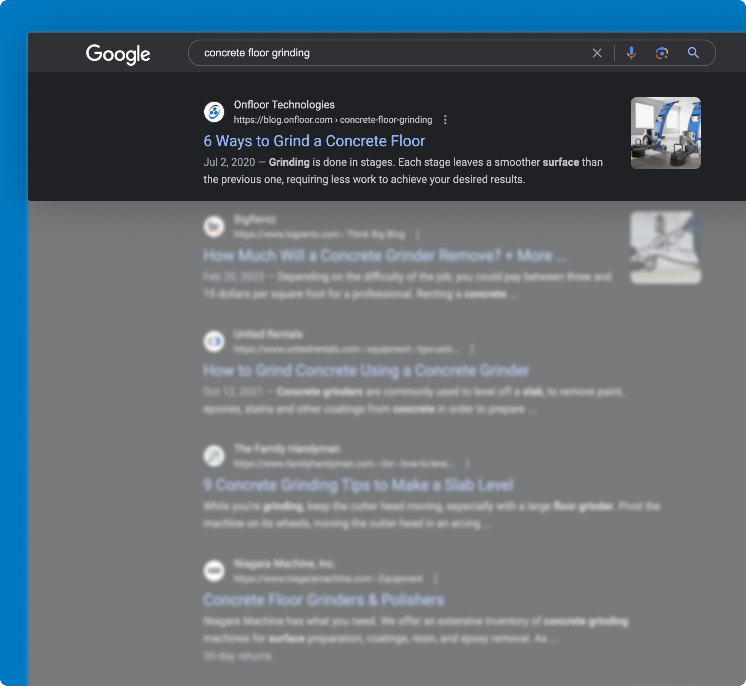Open three-dot menu for Onfloor result

(x=445, y=120)
